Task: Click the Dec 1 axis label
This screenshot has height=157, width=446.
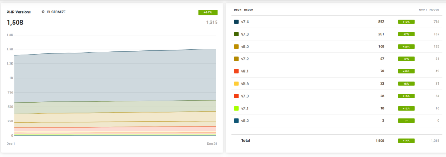Action: (x=11, y=144)
